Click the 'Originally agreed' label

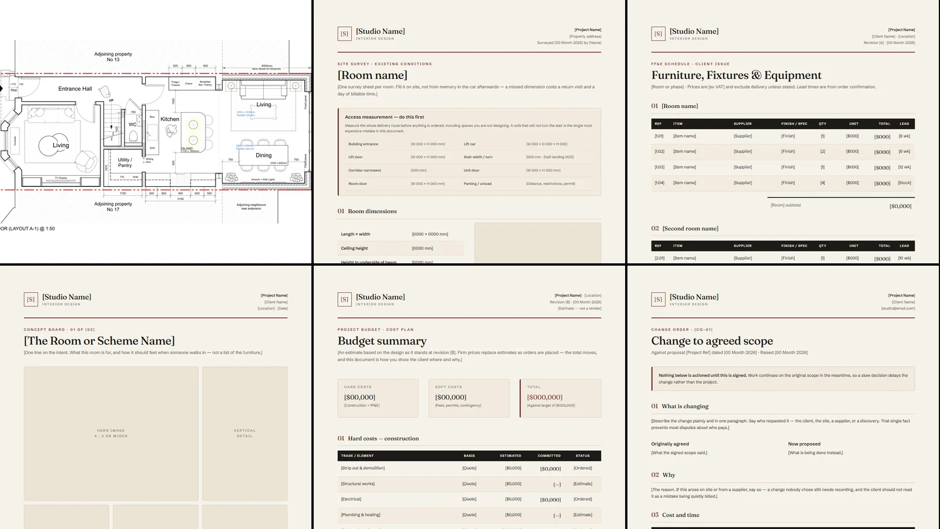coord(670,444)
